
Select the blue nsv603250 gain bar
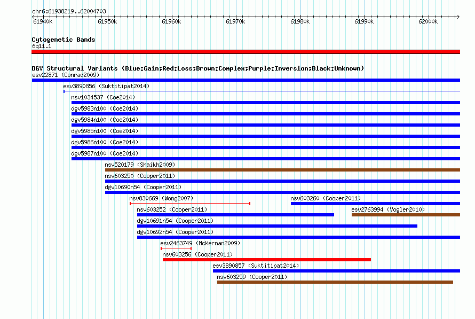click(x=282, y=181)
